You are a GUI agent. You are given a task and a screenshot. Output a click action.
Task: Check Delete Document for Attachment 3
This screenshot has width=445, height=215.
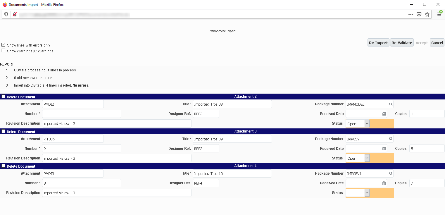[3, 131]
